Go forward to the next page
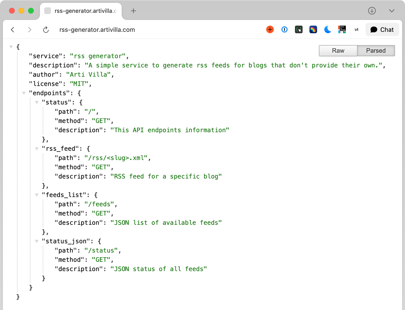The height and width of the screenshot is (310, 405). coord(30,30)
